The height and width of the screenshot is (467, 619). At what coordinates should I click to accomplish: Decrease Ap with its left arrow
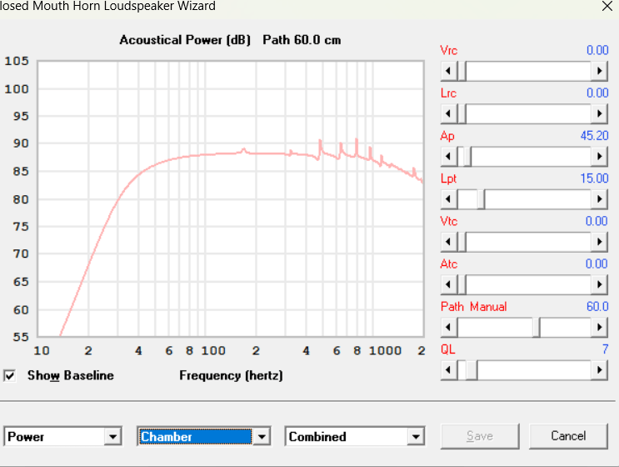point(448,157)
